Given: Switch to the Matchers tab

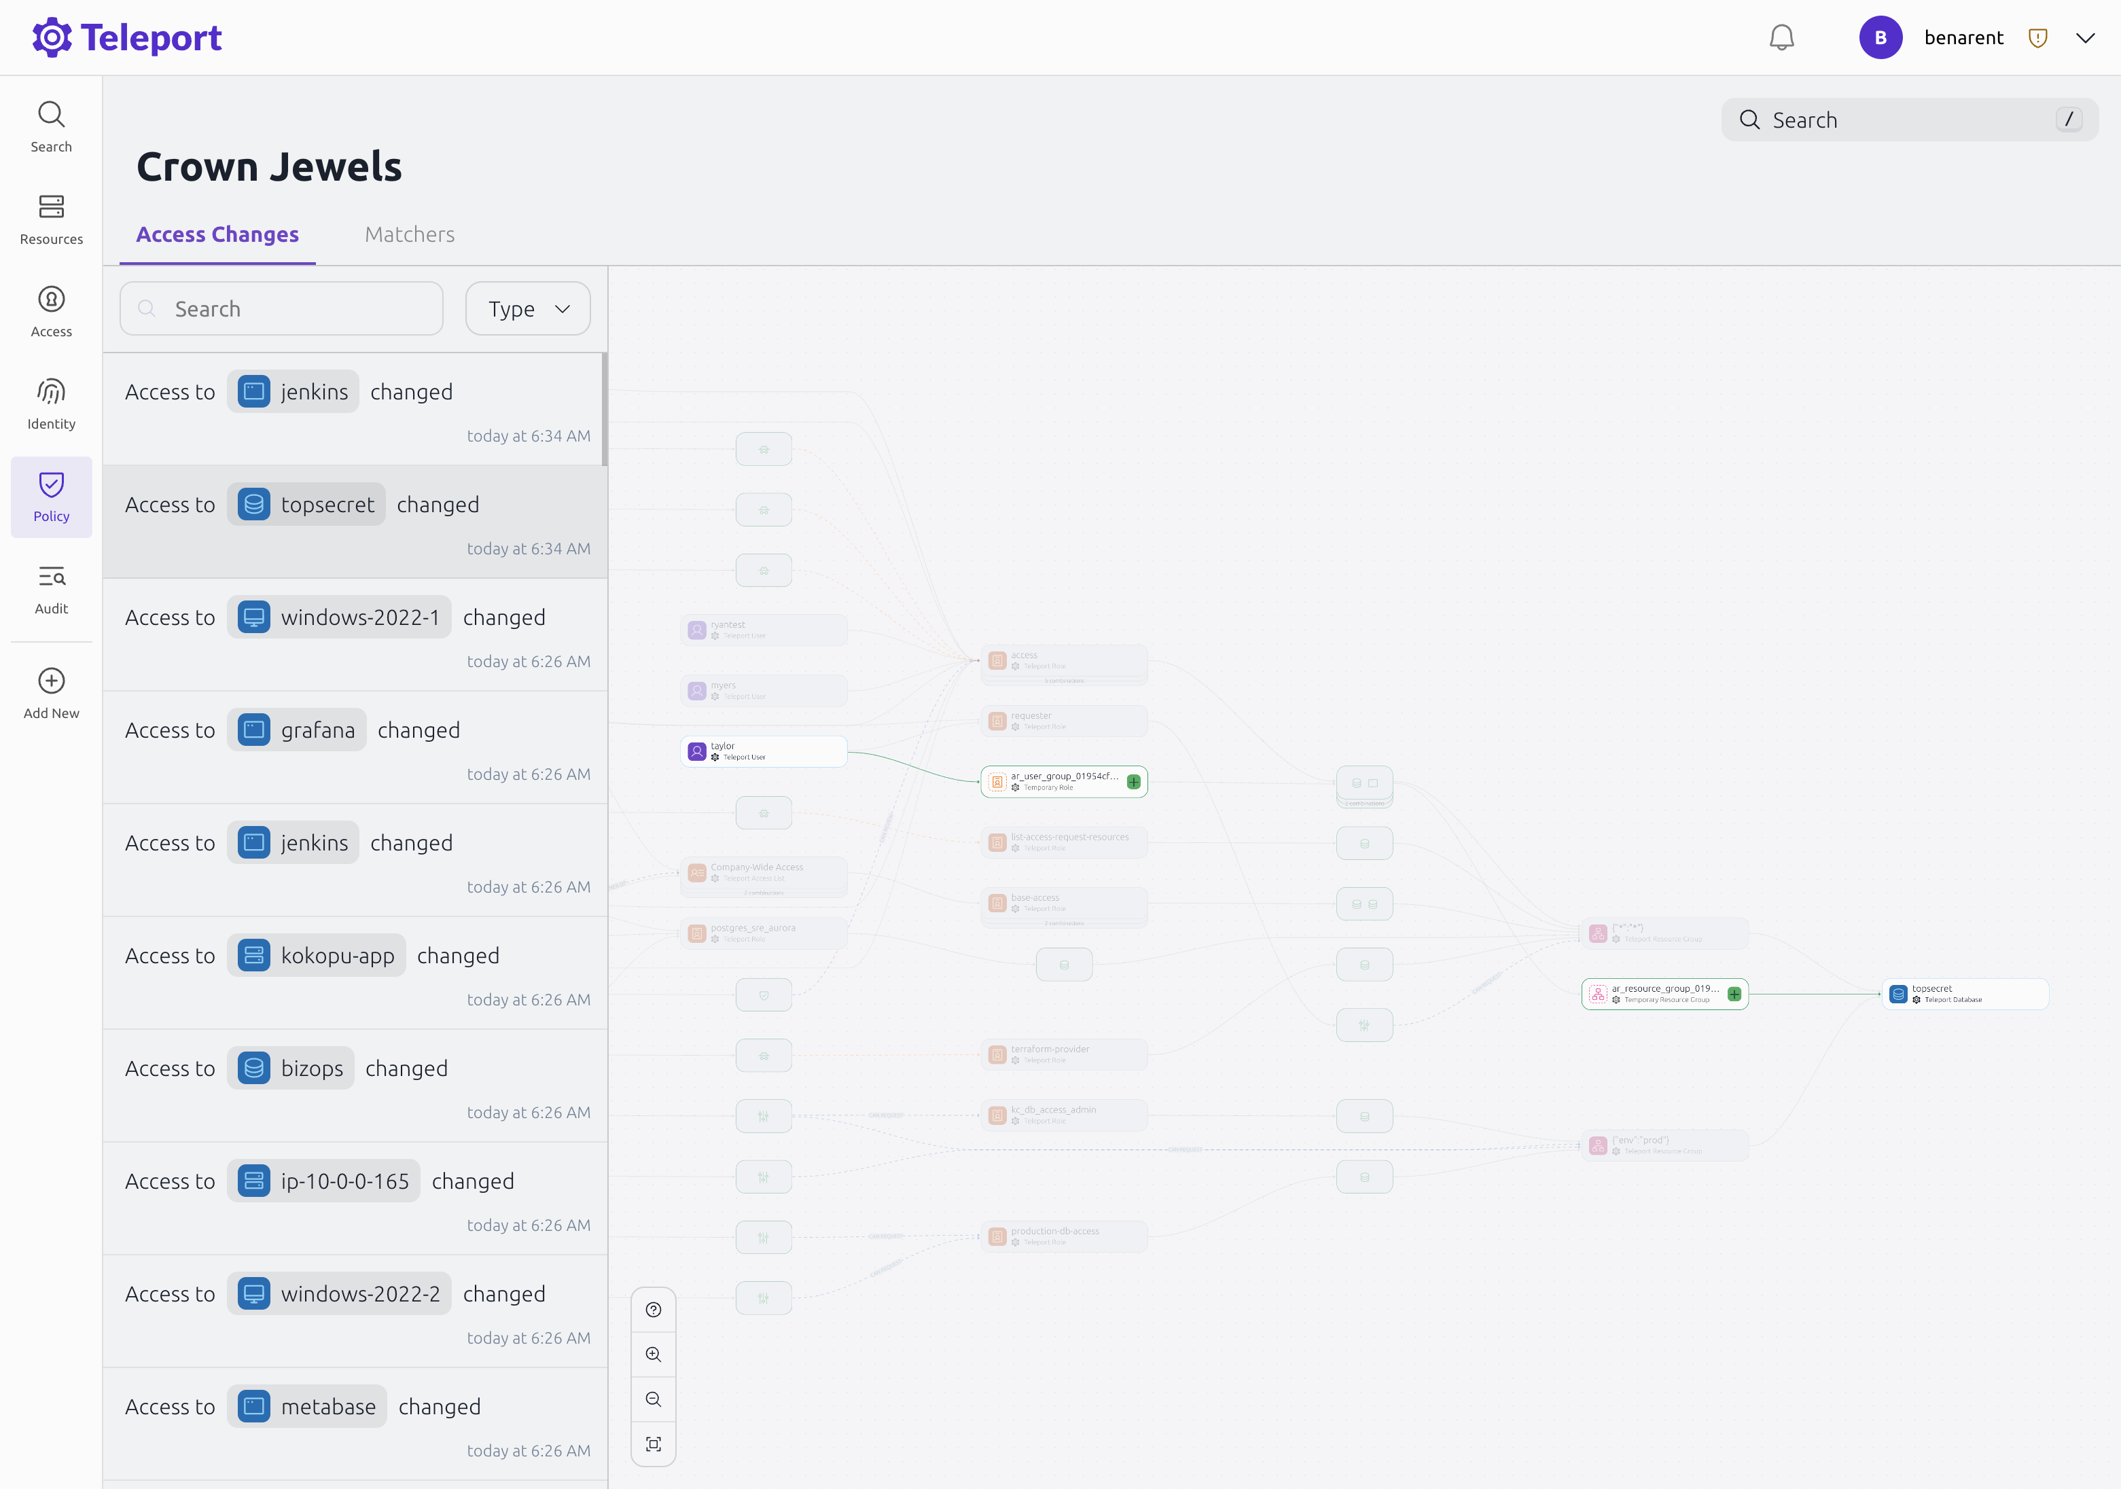Looking at the screenshot, I should pos(409,234).
